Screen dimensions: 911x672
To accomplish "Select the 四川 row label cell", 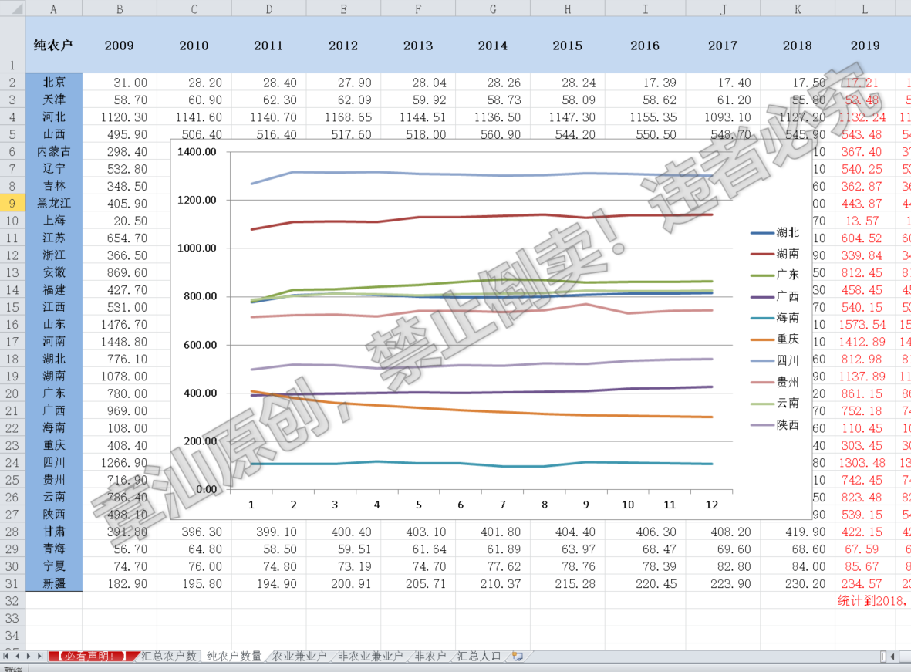I will pyautogui.click(x=53, y=463).
